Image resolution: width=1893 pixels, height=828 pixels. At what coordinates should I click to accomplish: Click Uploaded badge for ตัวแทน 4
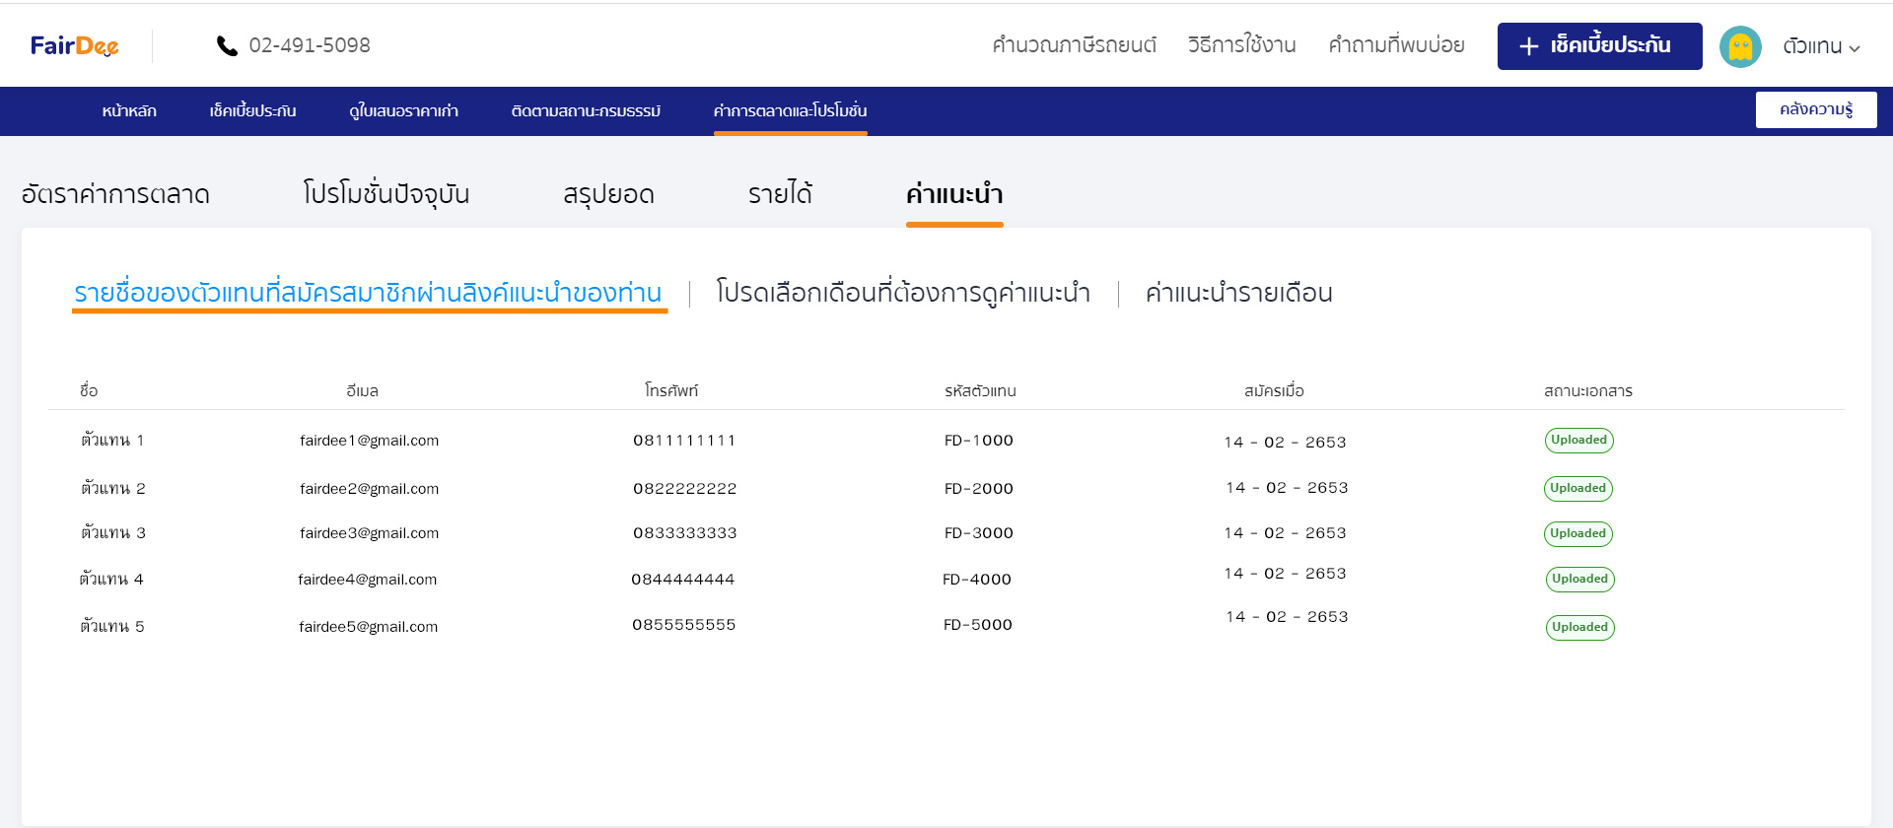click(x=1579, y=579)
